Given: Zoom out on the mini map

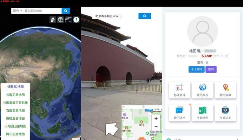Looking at the screenshot, I should [x=156, y=127].
